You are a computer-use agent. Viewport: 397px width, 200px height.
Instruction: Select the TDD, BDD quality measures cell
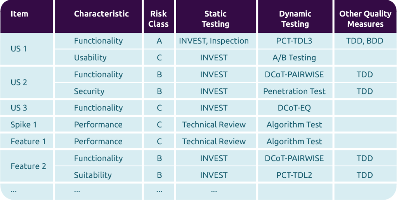[x=365, y=41]
